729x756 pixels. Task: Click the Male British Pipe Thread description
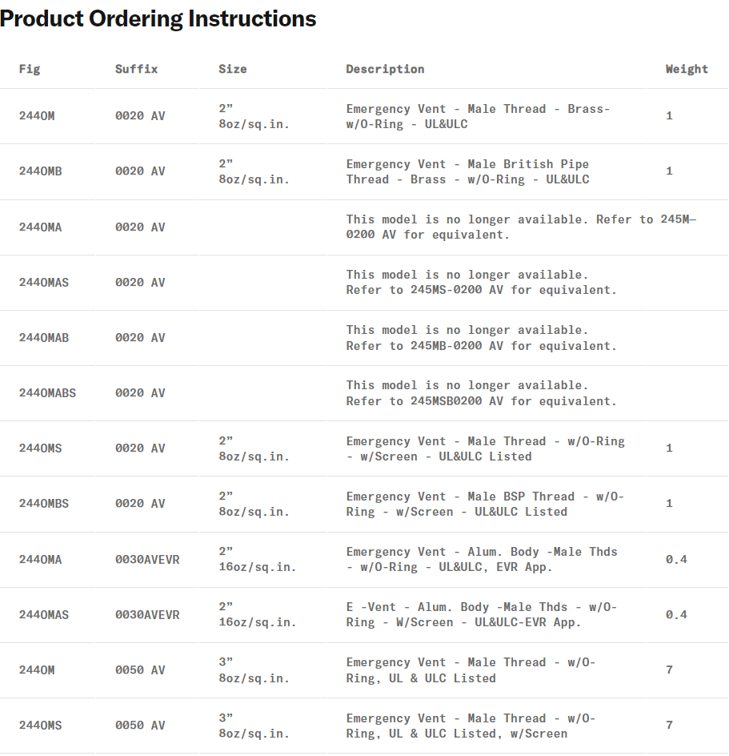(467, 171)
